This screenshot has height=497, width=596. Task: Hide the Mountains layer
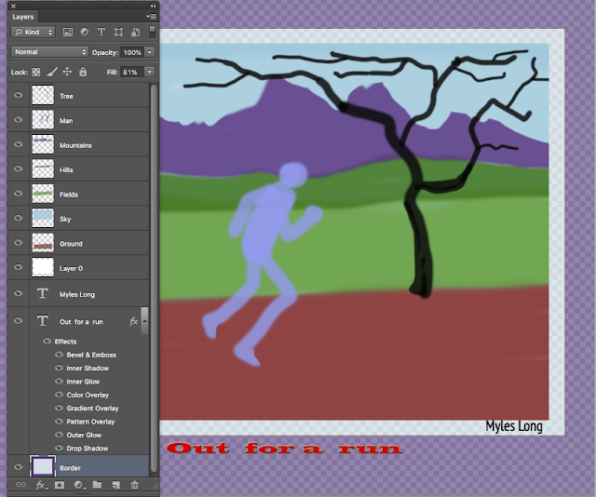click(x=19, y=144)
